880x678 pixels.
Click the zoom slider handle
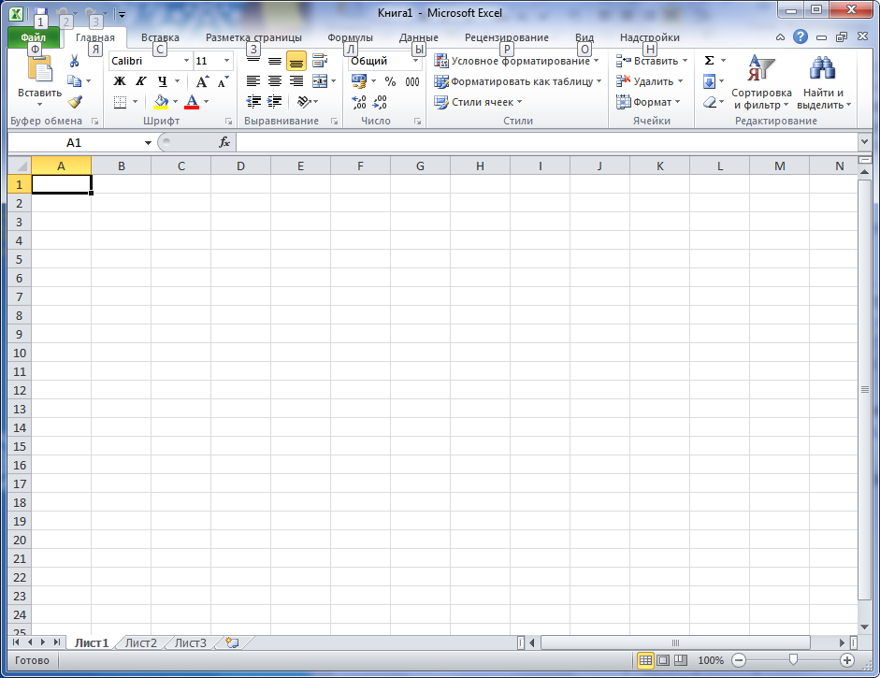(793, 660)
